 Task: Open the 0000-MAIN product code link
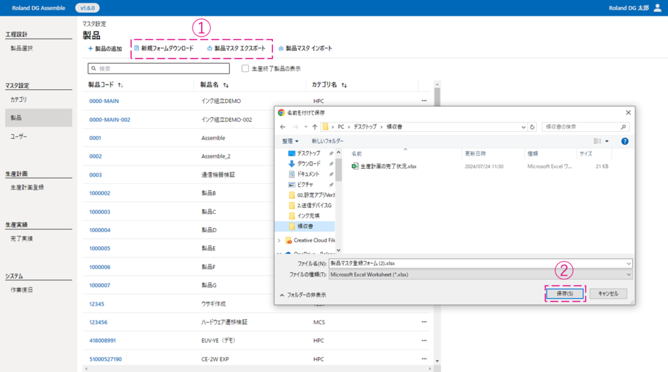click(x=104, y=101)
